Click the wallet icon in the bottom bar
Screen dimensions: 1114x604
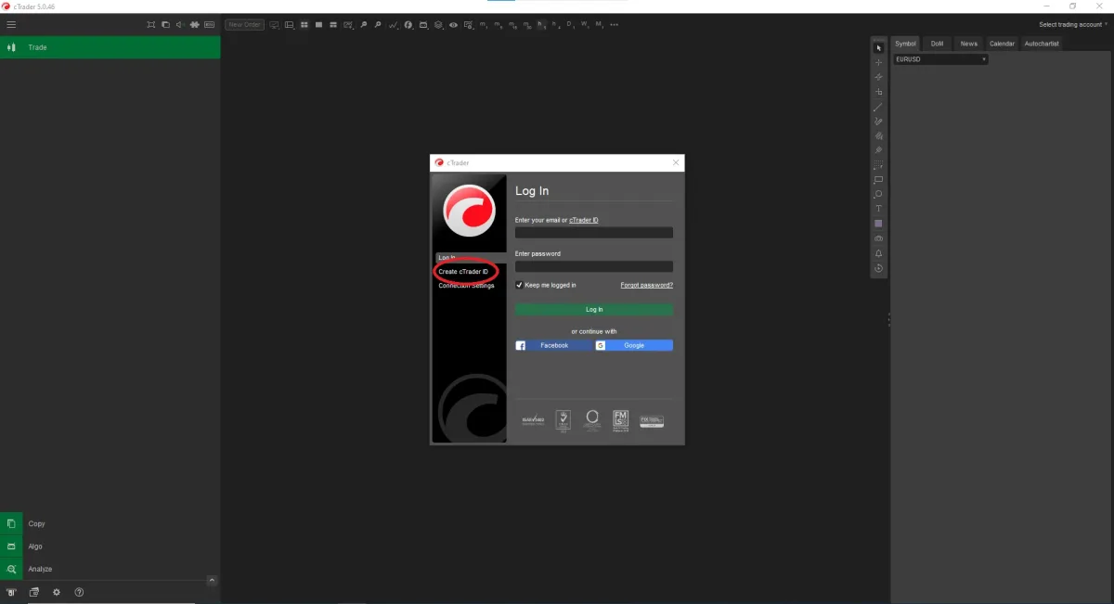[34, 592]
